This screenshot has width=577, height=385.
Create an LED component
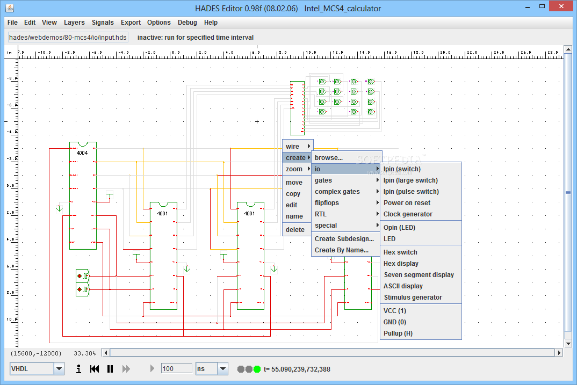[x=421, y=238]
